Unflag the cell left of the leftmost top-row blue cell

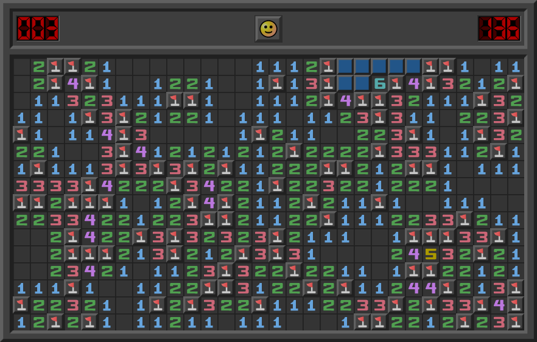click(x=328, y=66)
